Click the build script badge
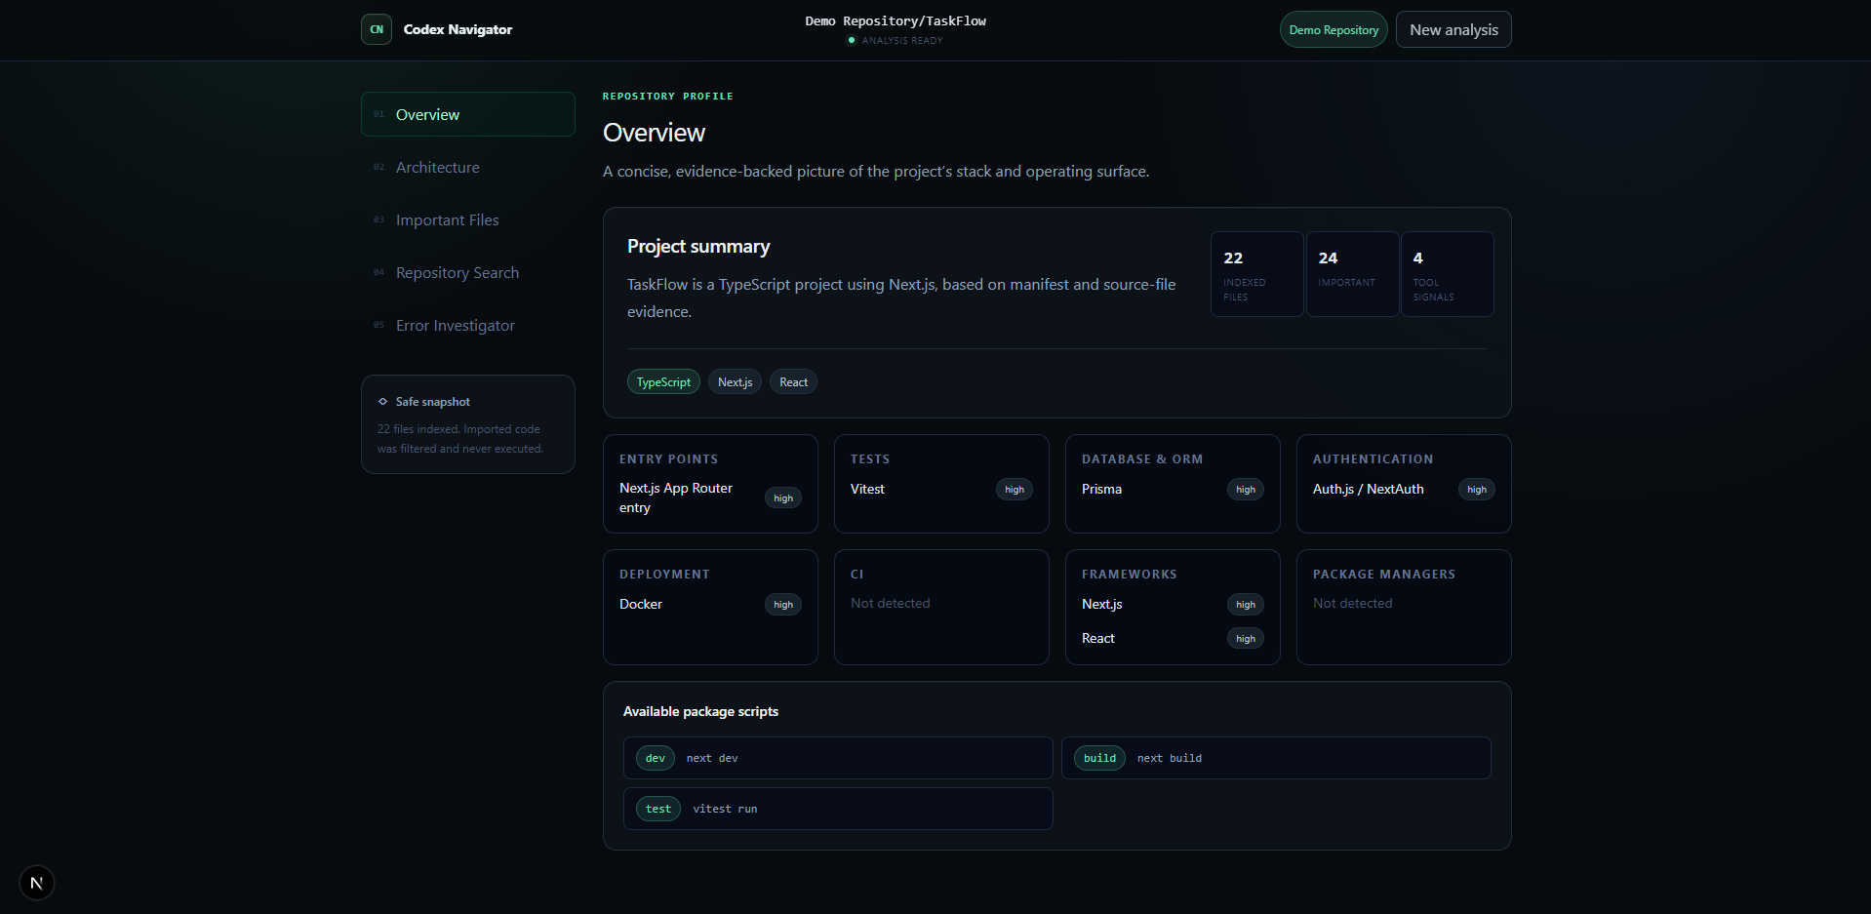Image resolution: width=1871 pixels, height=914 pixels. (1099, 758)
